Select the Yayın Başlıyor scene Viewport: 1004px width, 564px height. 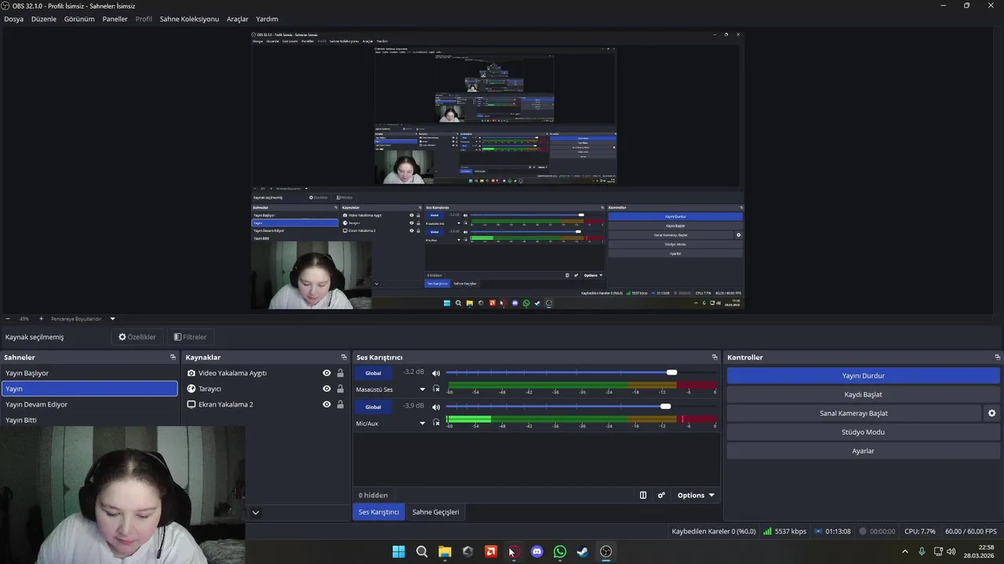tap(89, 373)
